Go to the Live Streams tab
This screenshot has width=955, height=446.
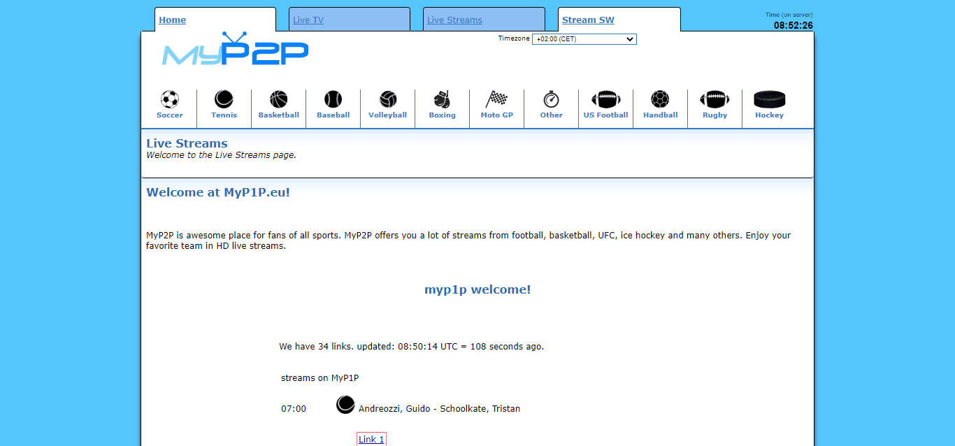tap(454, 20)
